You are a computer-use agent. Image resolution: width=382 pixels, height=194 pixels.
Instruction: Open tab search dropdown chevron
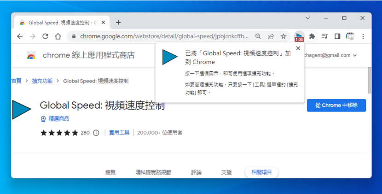[308, 18]
